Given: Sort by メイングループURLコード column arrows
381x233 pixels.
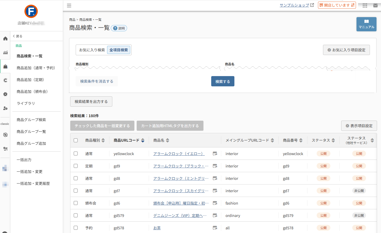Looking at the screenshot, I should click(x=272, y=140).
